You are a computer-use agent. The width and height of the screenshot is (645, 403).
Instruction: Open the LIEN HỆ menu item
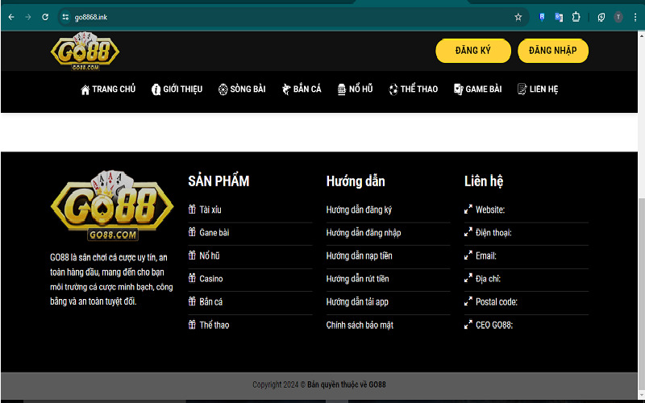(538, 89)
